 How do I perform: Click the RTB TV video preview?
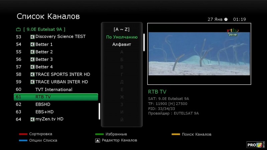pos(199,53)
